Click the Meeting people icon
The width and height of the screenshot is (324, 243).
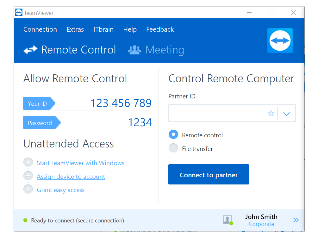pyautogui.click(x=134, y=50)
